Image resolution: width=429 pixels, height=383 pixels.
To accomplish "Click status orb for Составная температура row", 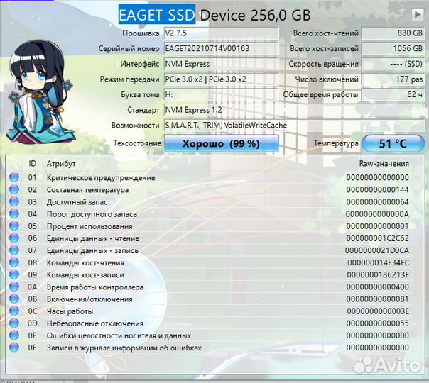I will 14,189.
